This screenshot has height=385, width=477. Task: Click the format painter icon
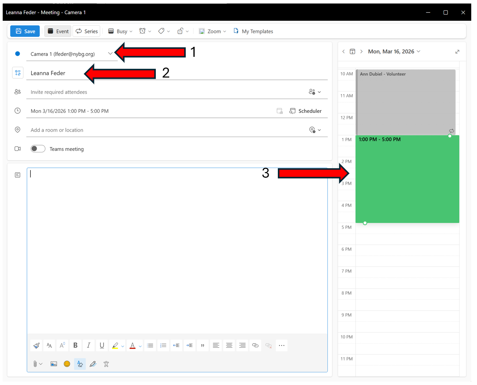pyautogui.click(x=36, y=345)
